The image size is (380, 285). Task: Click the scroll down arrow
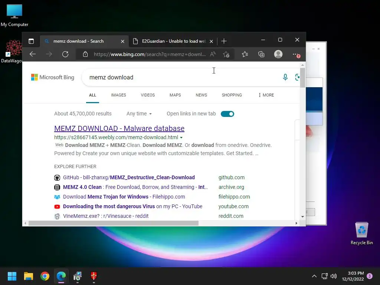coord(302,217)
